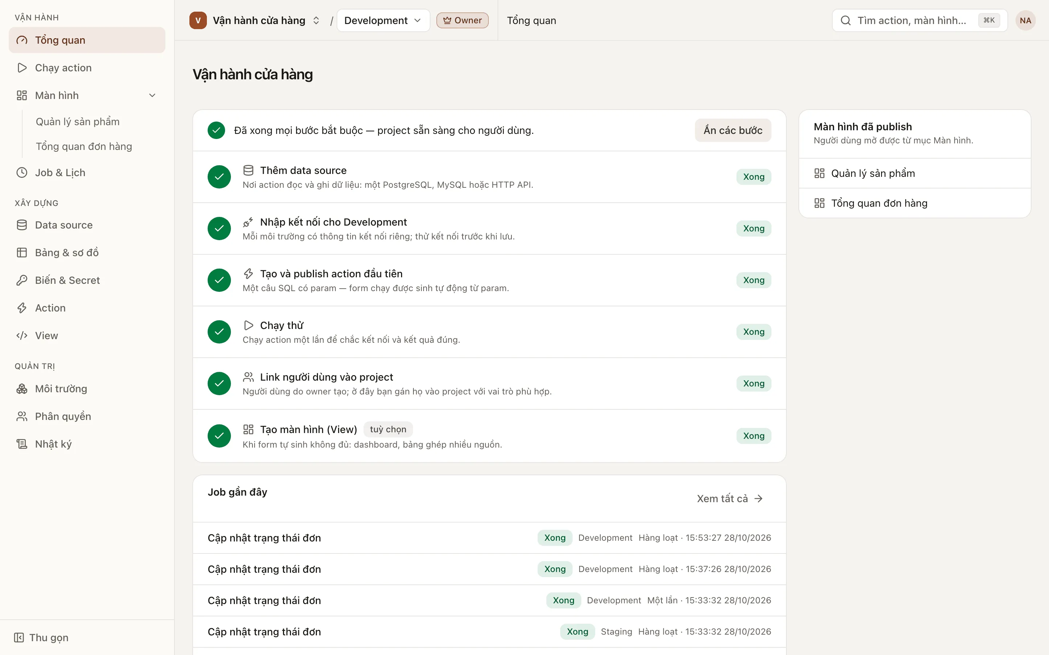Image resolution: width=1049 pixels, height=655 pixels.
Task: Click the Chạy action play icon in the sidebar
Action: tap(22, 68)
